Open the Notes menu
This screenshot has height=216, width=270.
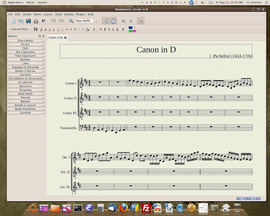(x=38, y=14)
